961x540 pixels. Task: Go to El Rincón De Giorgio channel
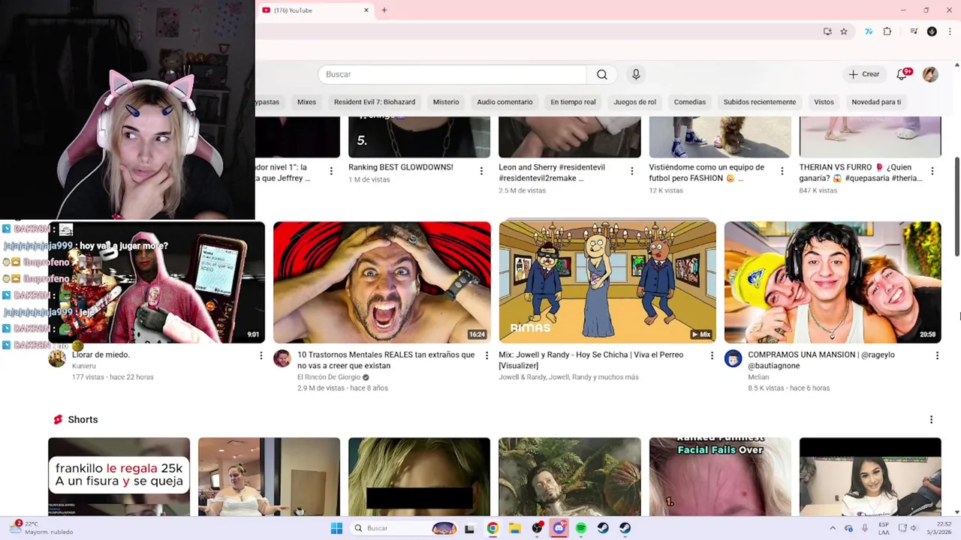[x=330, y=377]
